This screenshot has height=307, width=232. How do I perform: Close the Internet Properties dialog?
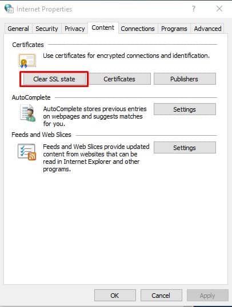pyautogui.click(x=219, y=9)
